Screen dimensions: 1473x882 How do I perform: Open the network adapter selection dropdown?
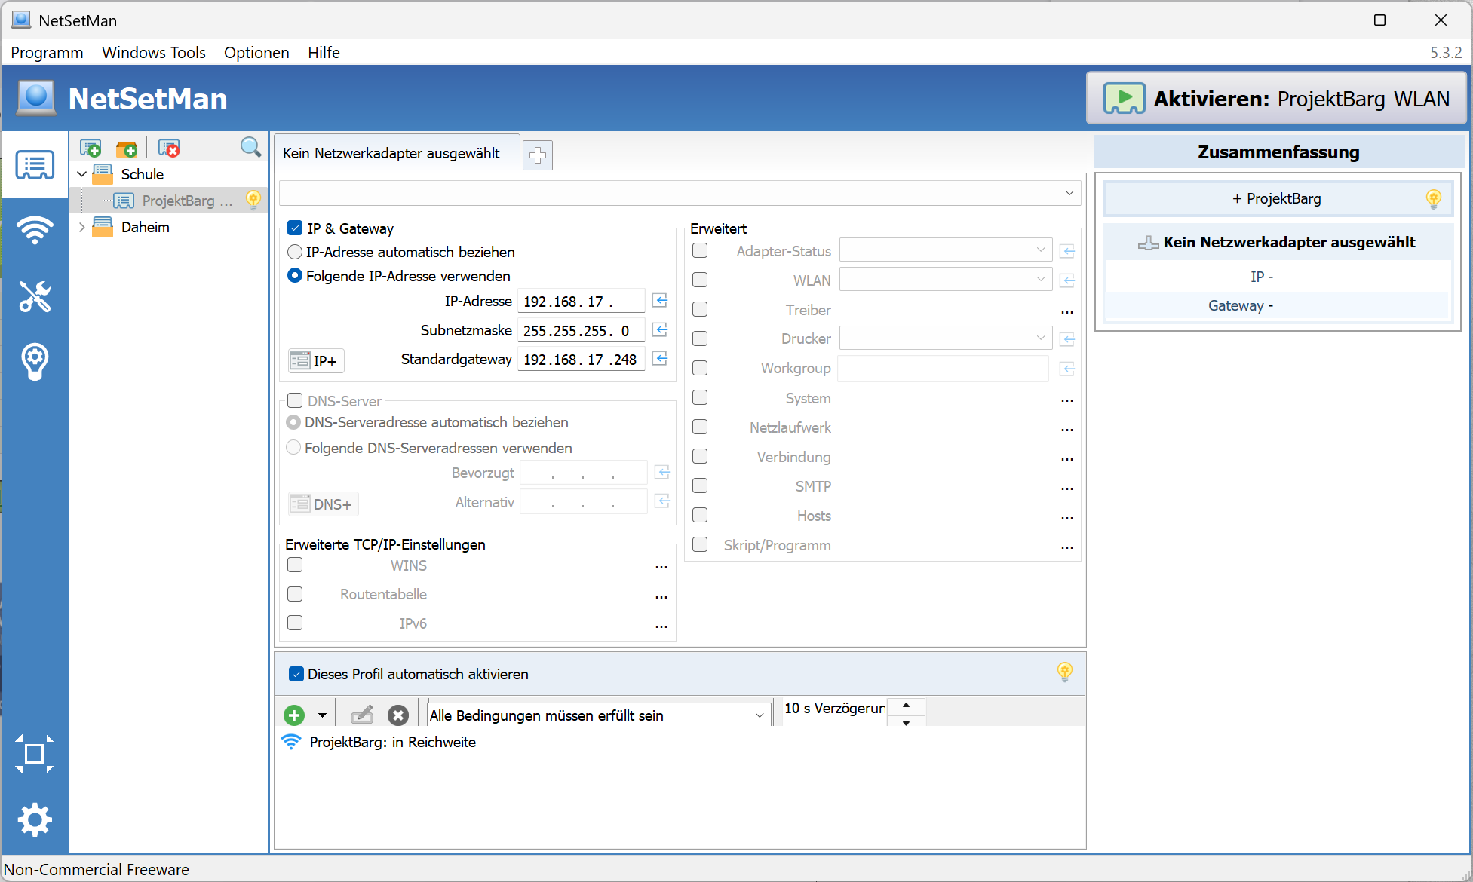click(x=680, y=193)
